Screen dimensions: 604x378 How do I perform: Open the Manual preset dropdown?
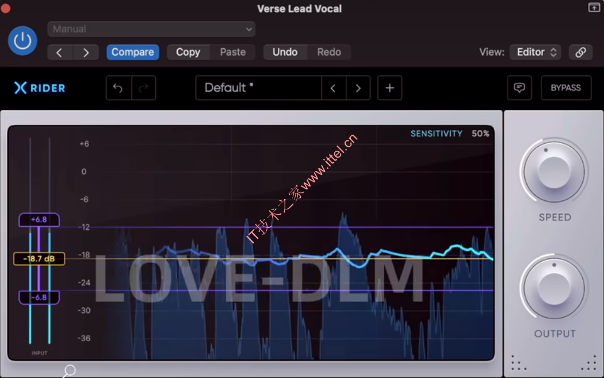coord(151,29)
